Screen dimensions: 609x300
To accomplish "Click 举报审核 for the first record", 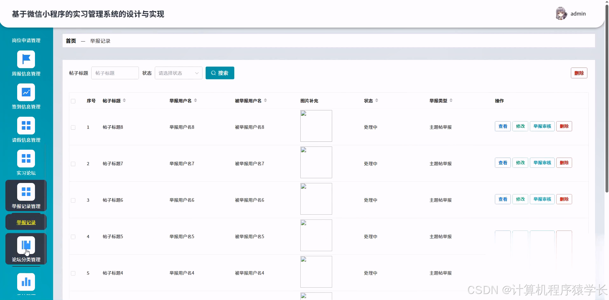I will click(x=542, y=126).
